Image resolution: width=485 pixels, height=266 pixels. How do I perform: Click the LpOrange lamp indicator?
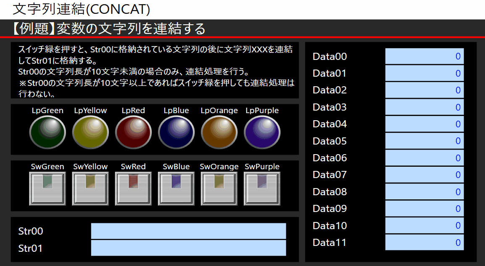(219, 132)
